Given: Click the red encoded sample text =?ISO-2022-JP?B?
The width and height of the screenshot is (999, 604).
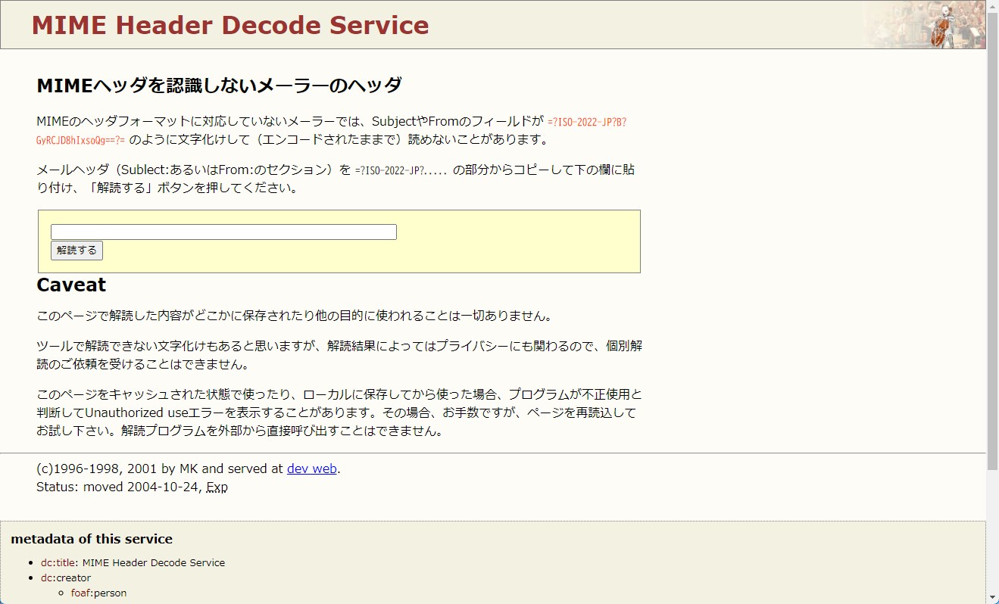Looking at the screenshot, I should pos(588,121).
